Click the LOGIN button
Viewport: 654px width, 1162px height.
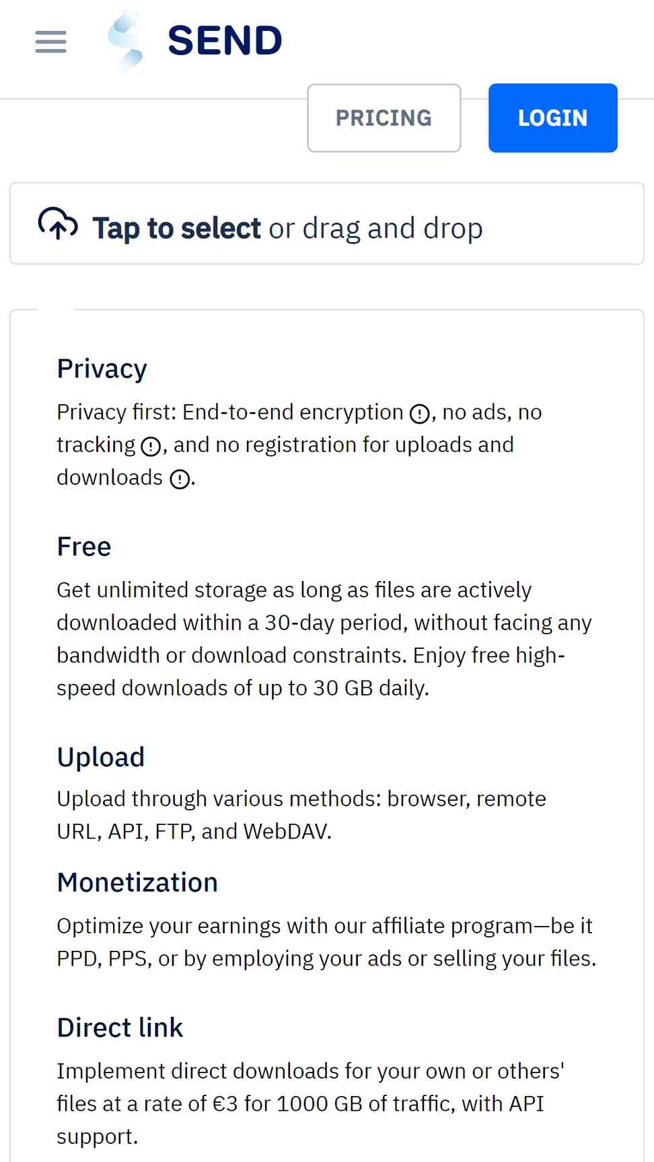coord(552,118)
